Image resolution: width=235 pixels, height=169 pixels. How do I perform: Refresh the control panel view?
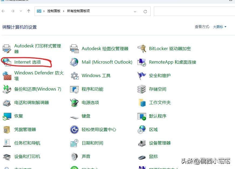(145, 12)
